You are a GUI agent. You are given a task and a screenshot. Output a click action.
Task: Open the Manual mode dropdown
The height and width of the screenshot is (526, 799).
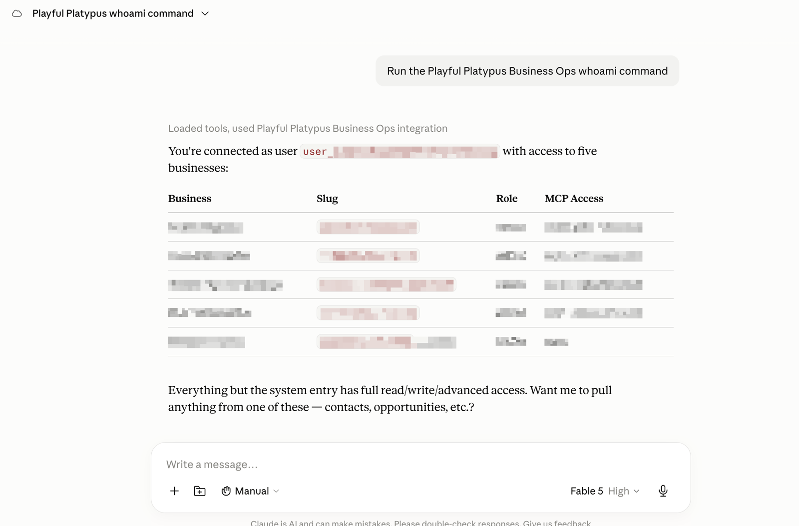click(250, 491)
